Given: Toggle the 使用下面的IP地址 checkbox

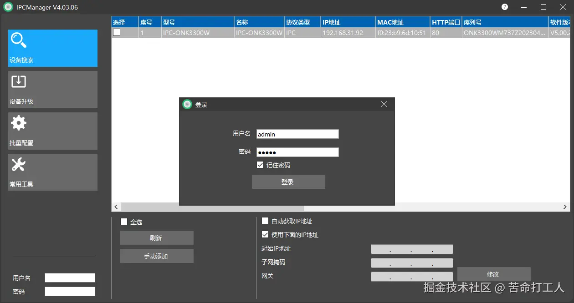Looking at the screenshot, I should pos(265,235).
